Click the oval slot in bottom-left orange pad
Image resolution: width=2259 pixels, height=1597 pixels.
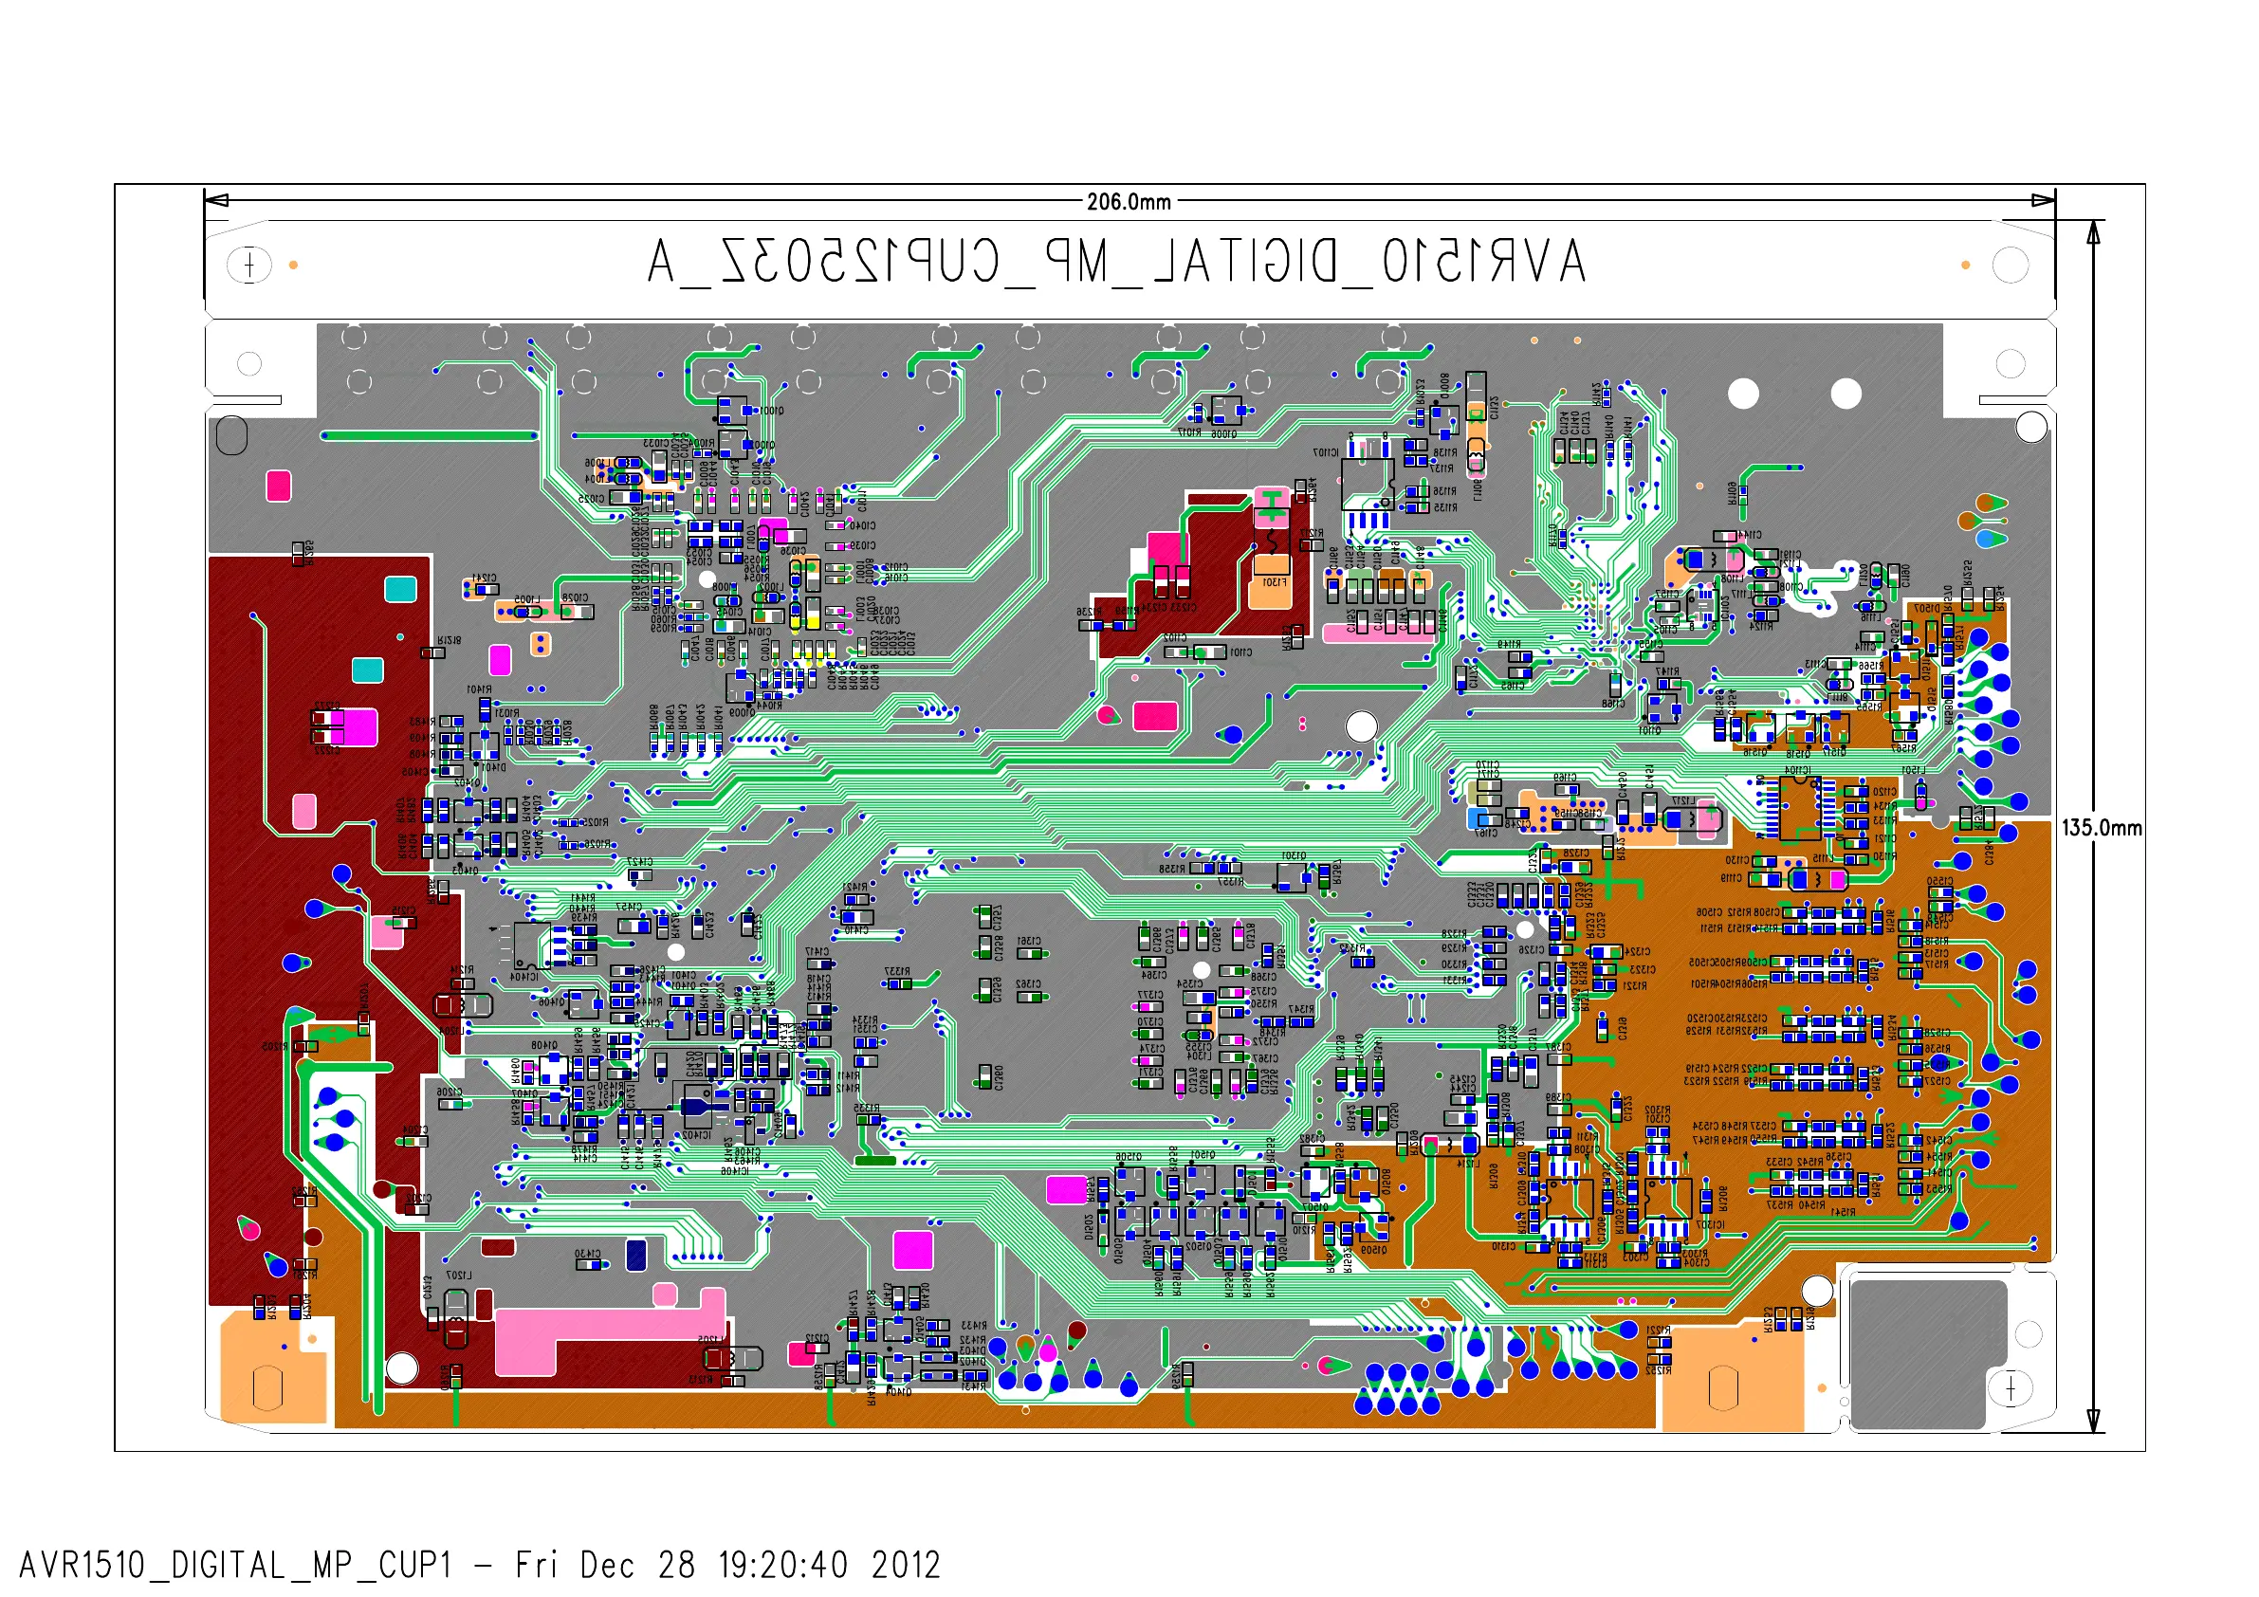pos(267,1388)
